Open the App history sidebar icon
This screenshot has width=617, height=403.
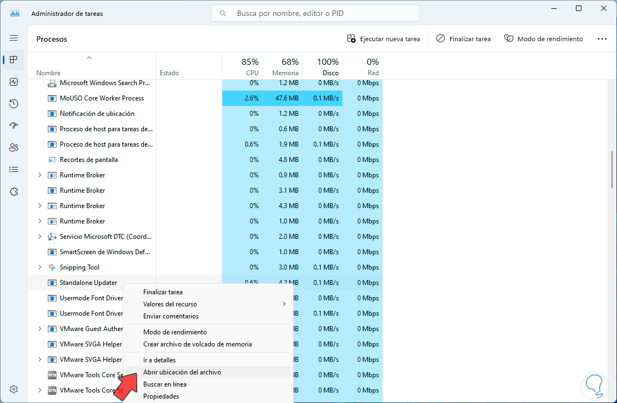(14, 104)
